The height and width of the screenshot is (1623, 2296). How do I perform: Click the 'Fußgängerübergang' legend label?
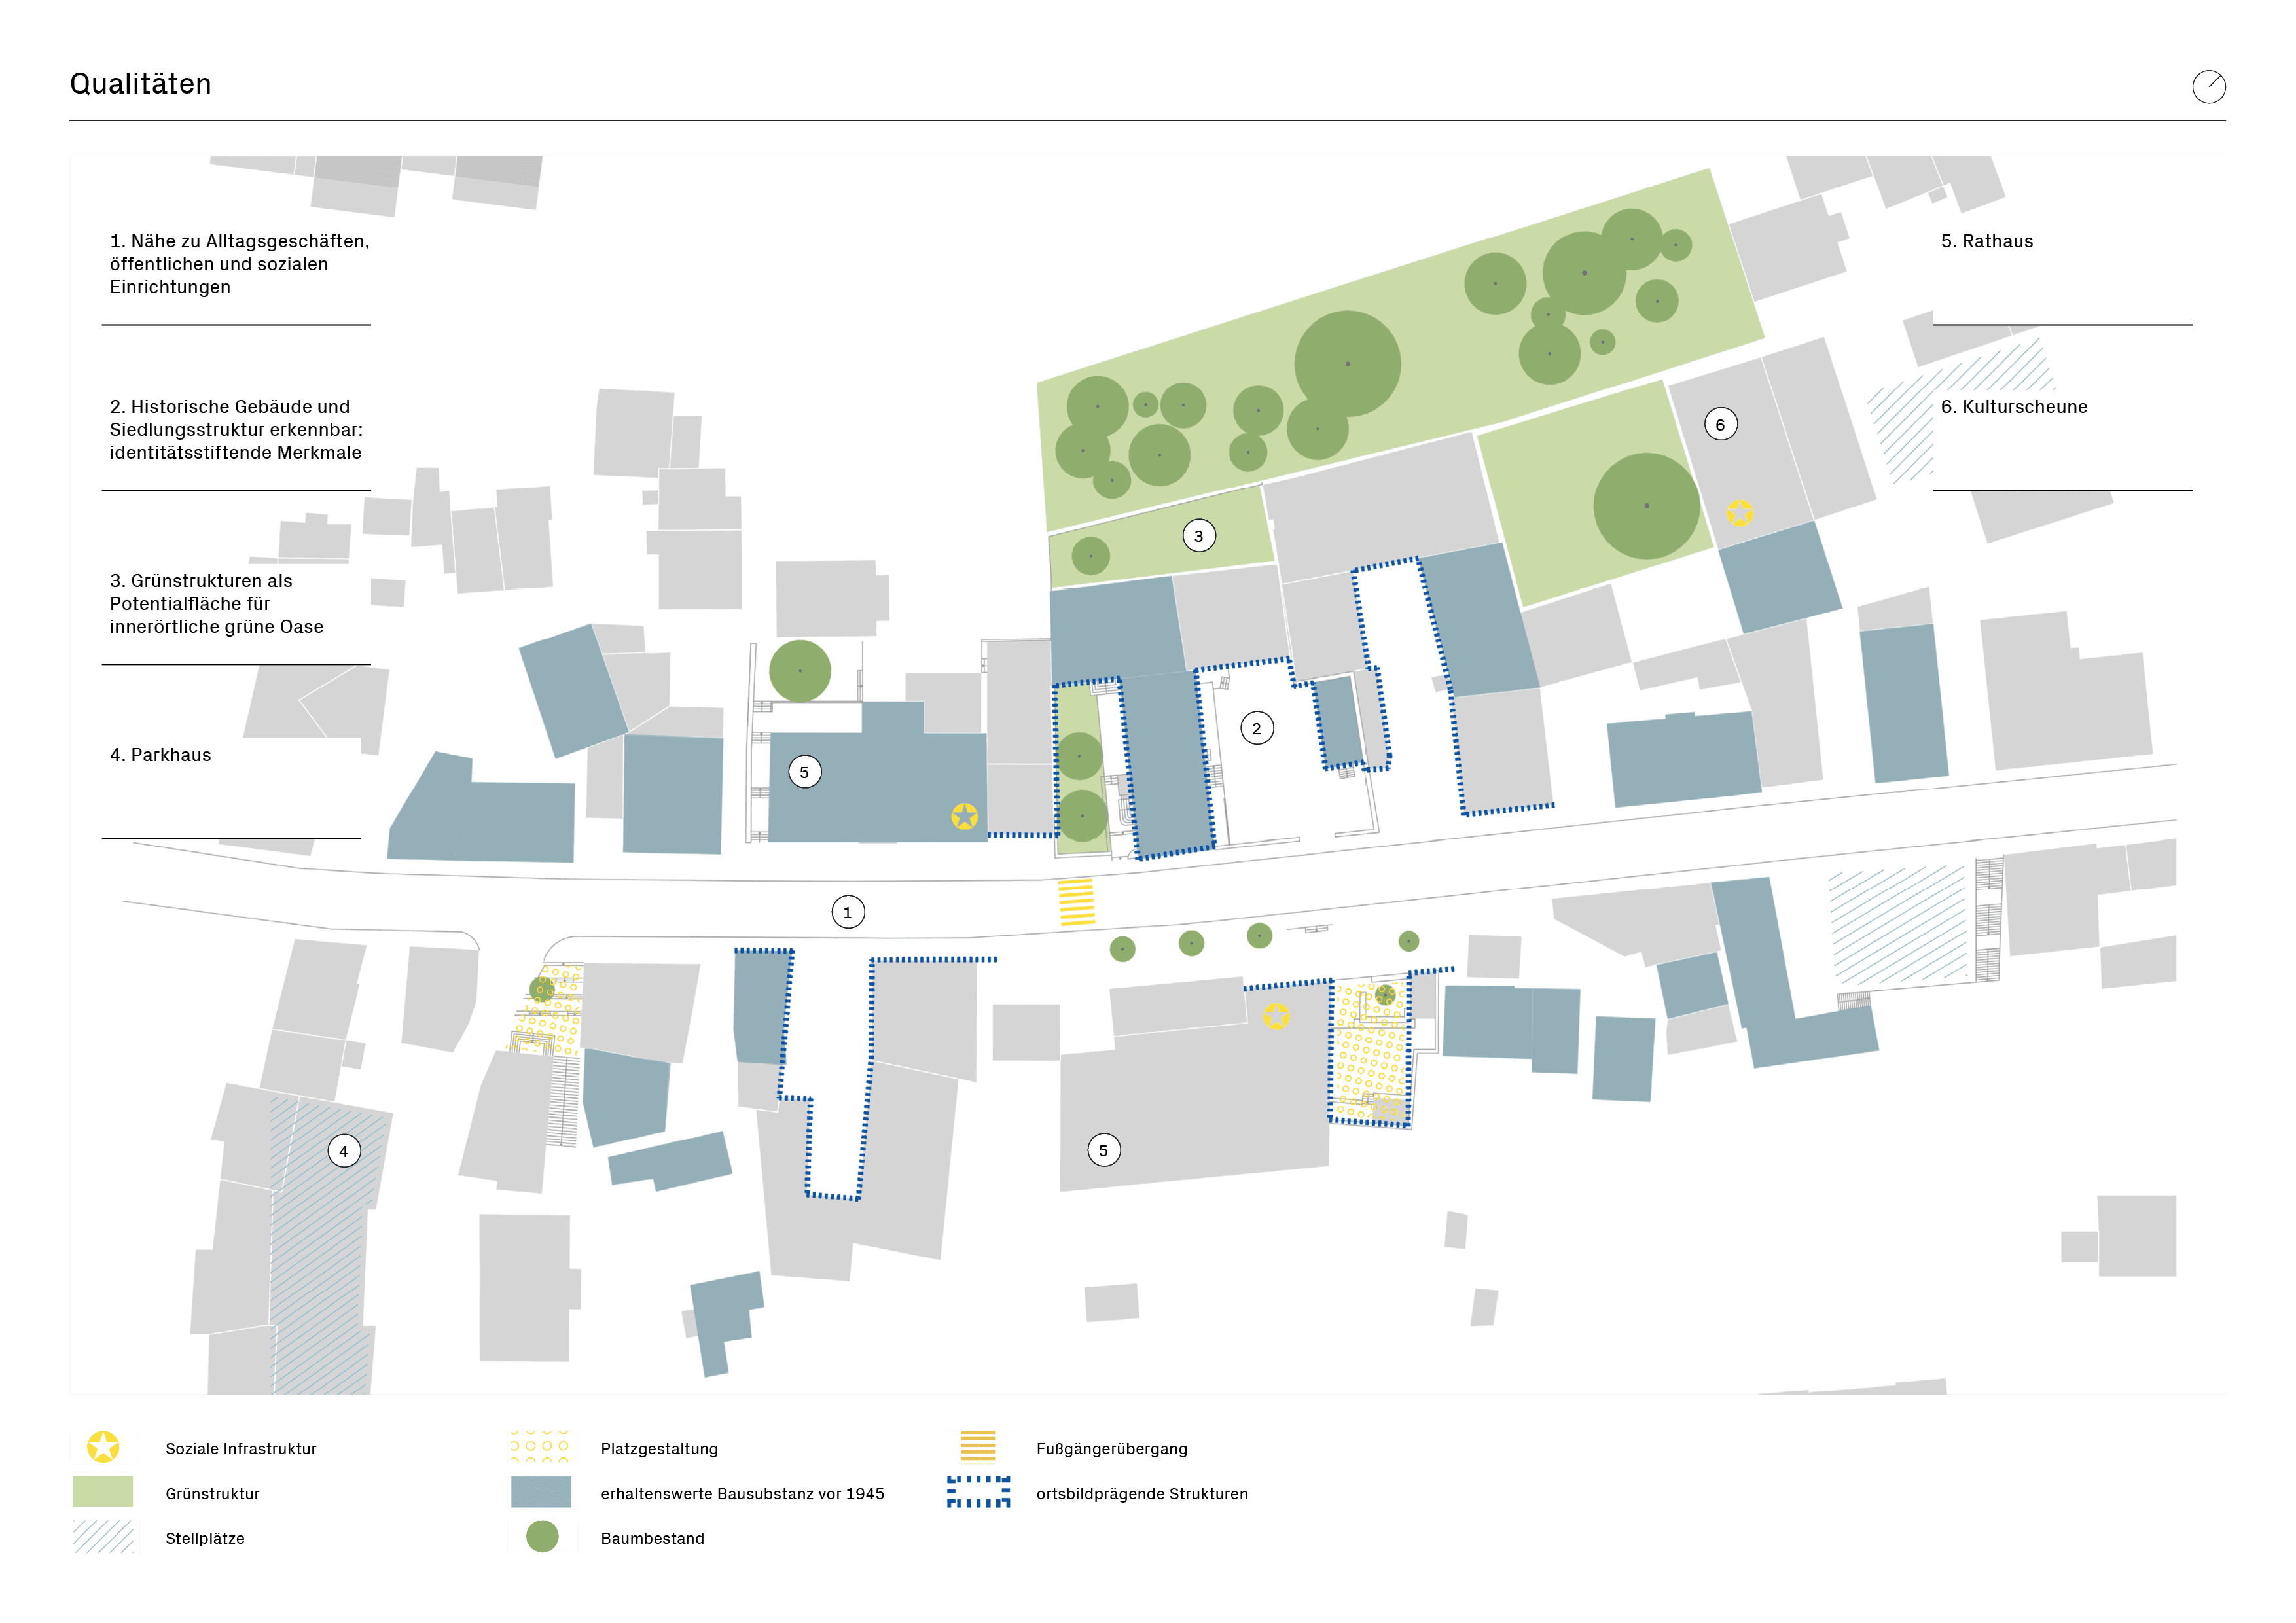[x=1112, y=1449]
